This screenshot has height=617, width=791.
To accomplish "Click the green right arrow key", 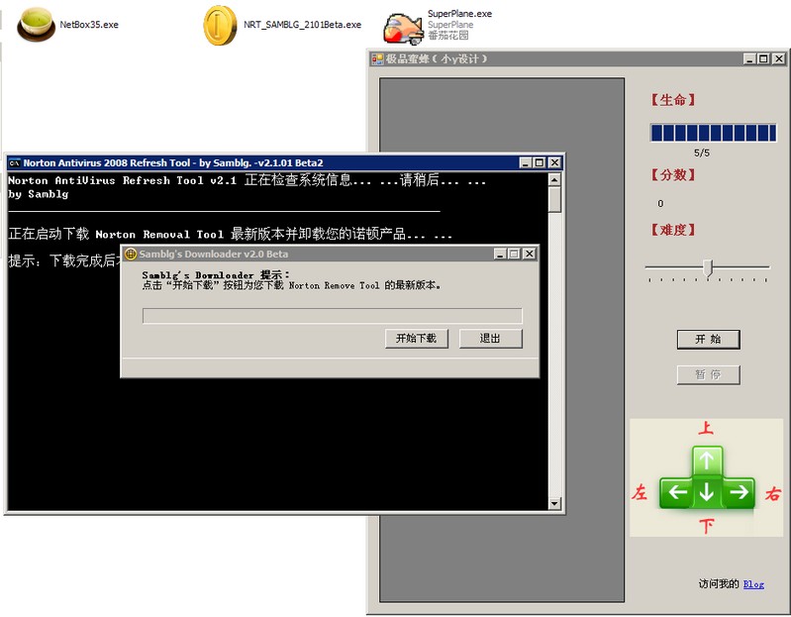I will click(x=739, y=492).
